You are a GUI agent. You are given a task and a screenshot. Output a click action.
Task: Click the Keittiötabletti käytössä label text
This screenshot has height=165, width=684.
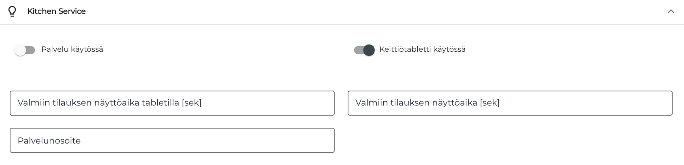(x=422, y=49)
